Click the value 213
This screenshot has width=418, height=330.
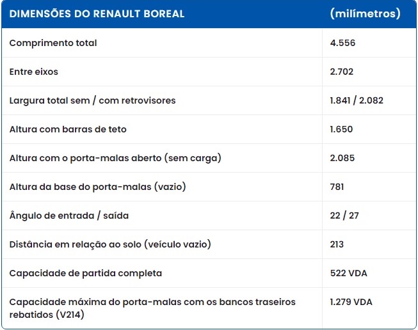pos(337,244)
